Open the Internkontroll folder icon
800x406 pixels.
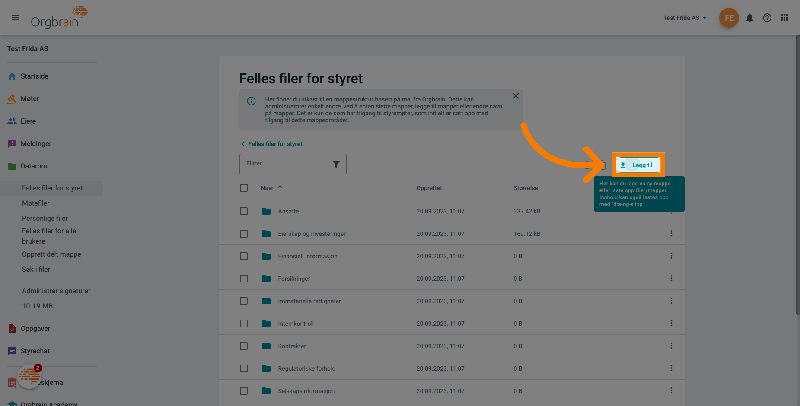(x=266, y=324)
